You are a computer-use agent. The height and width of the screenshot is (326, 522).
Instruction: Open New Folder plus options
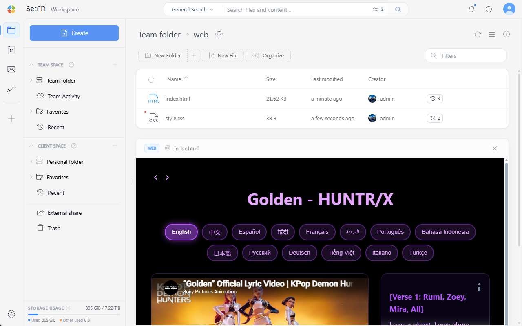pyautogui.click(x=194, y=55)
